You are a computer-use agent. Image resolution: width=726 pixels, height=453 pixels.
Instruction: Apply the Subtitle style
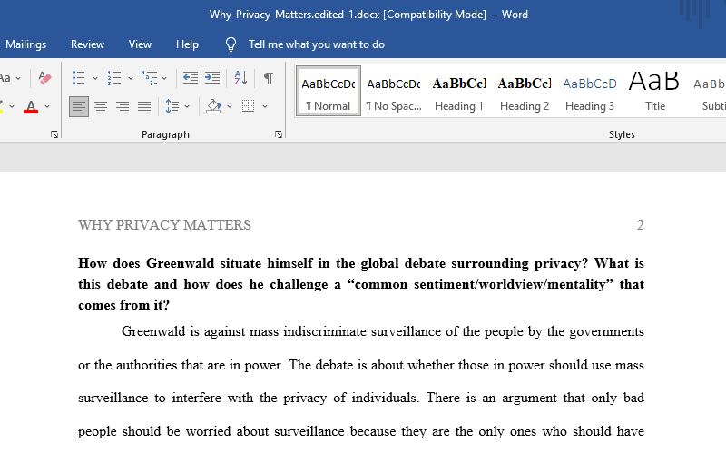point(709,92)
